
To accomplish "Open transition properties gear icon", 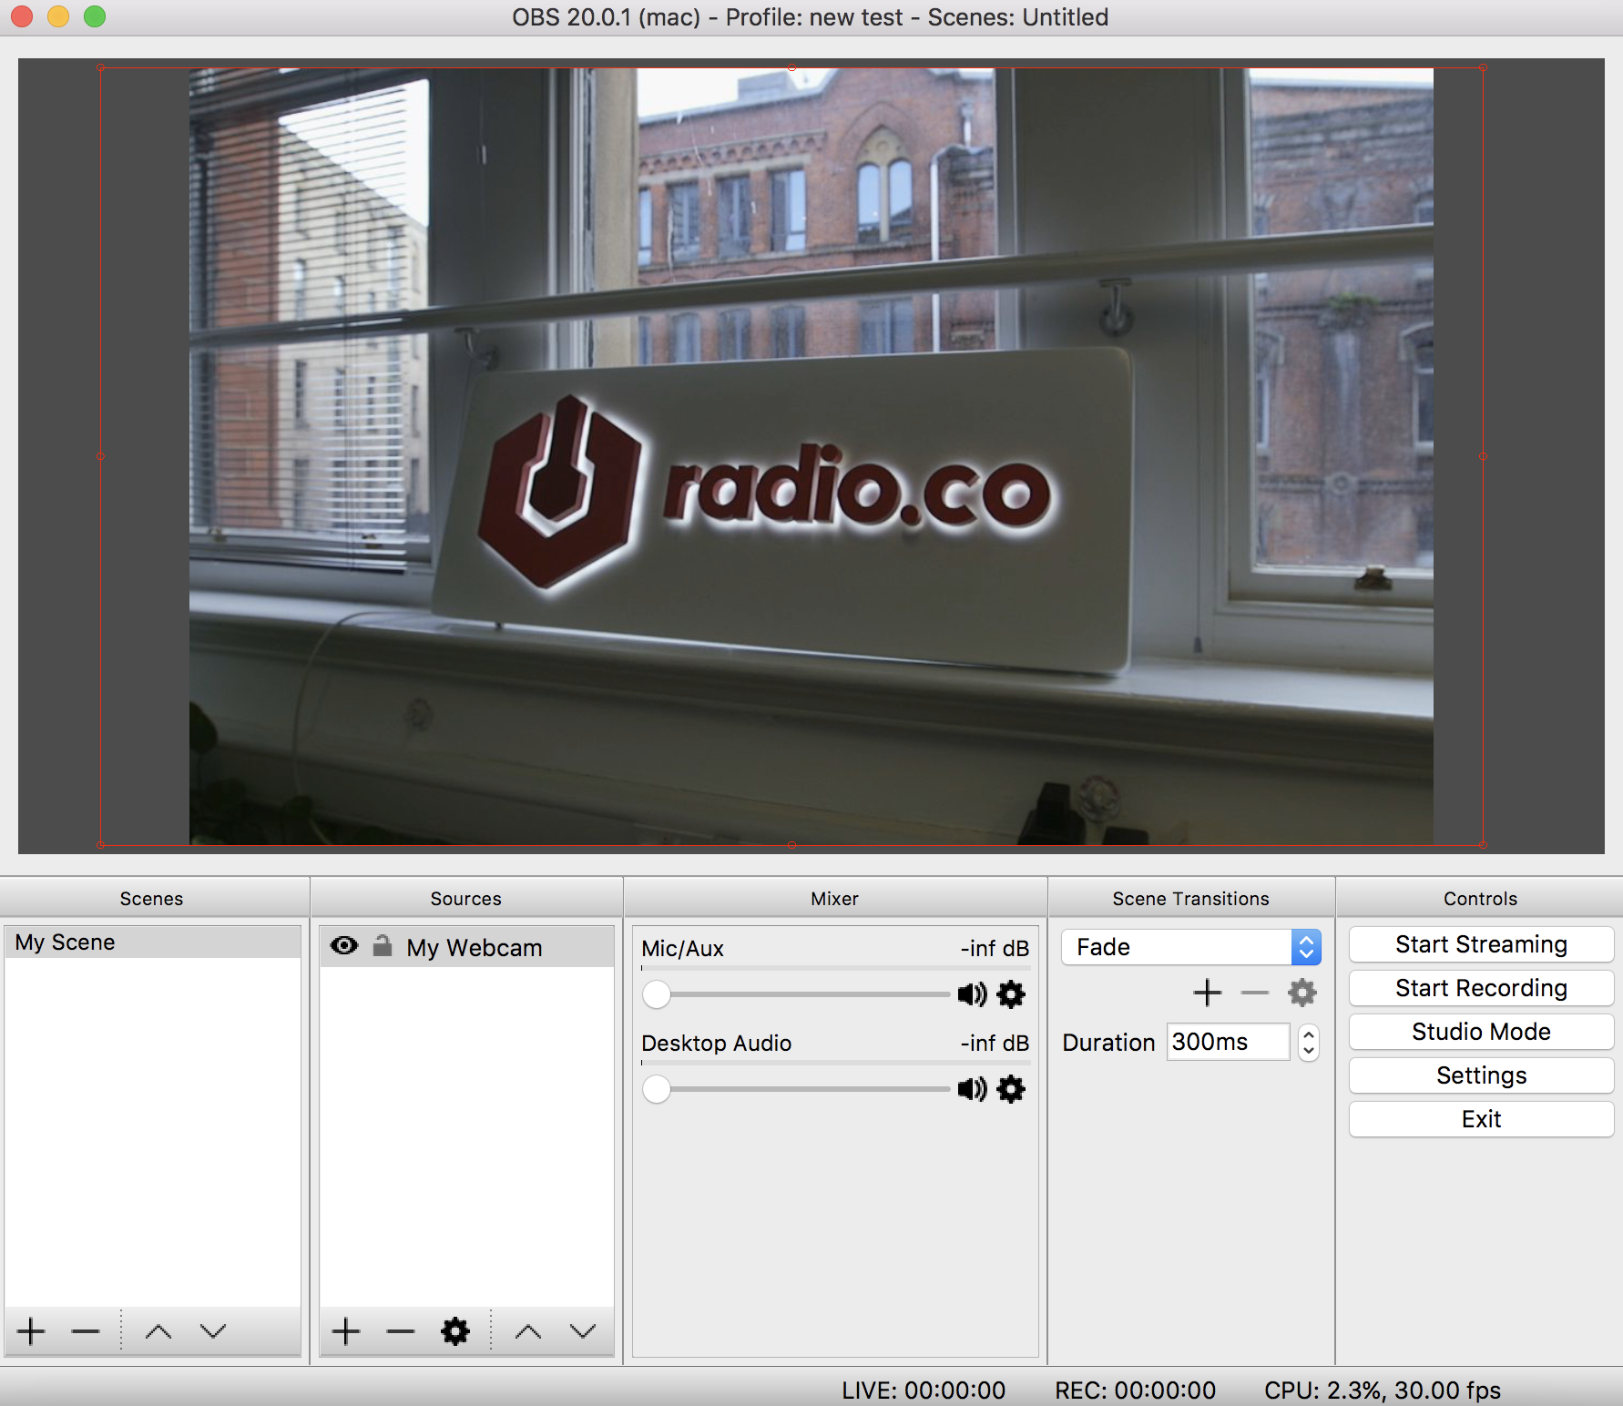I will tap(1302, 993).
